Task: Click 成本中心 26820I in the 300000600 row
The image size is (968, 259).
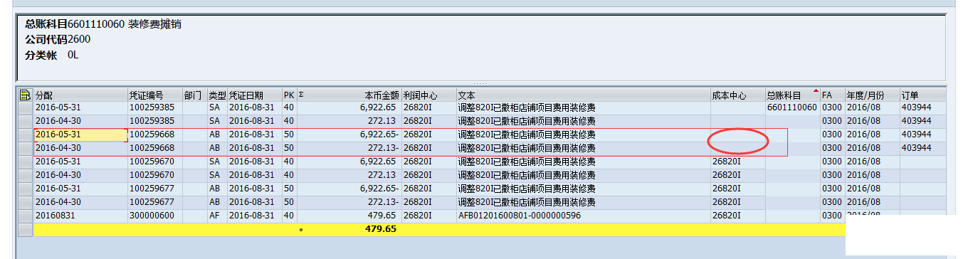Action: pyautogui.click(x=727, y=216)
